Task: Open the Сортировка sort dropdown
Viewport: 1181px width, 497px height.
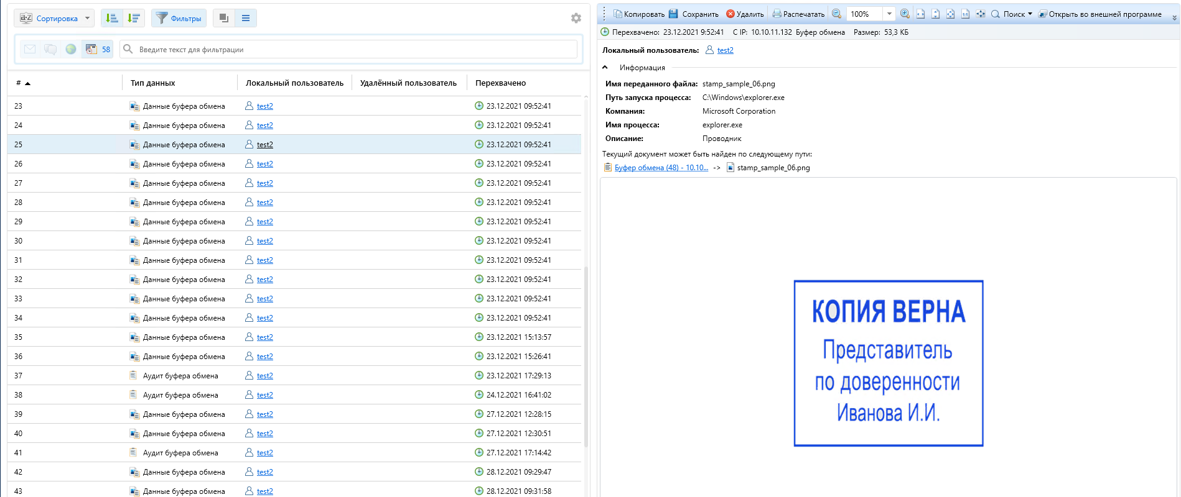Action: point(54,18)
